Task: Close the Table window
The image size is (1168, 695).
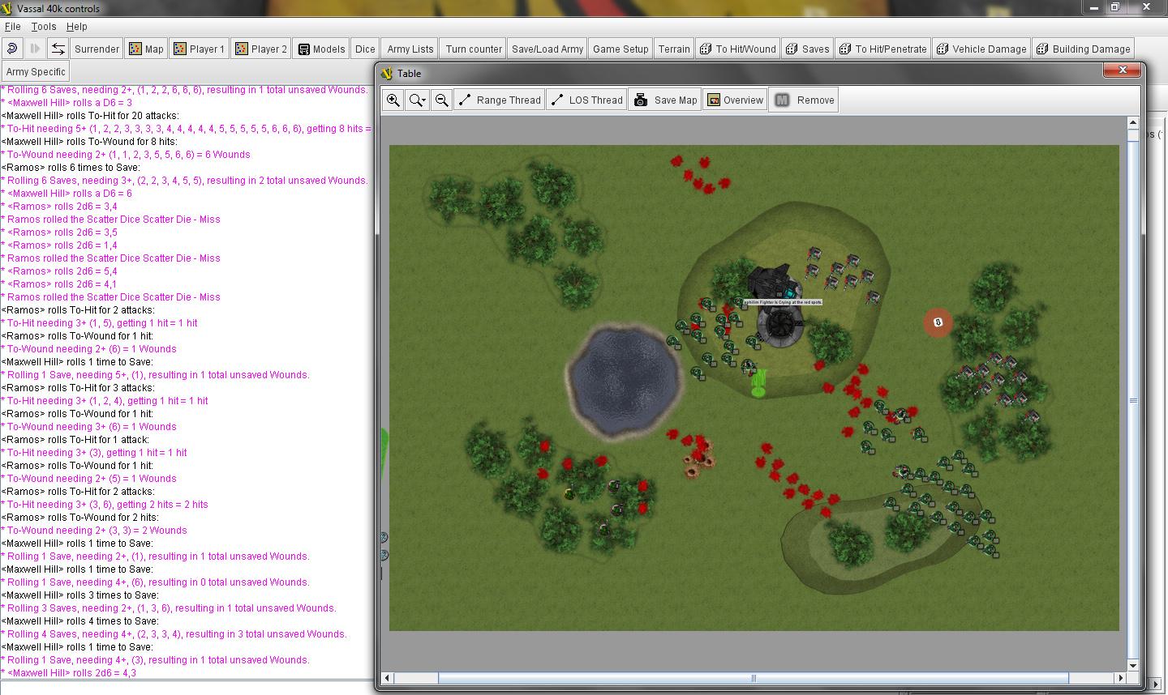Action: click(1123, 70)
